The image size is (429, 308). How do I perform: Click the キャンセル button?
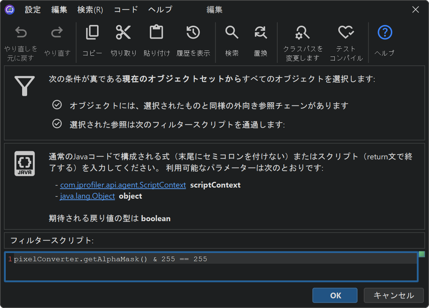click(x=394, y=295)
